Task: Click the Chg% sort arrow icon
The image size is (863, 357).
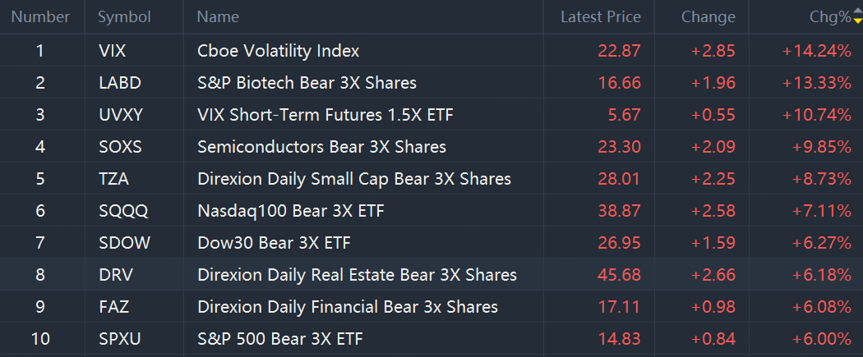Action: (857, 16)
